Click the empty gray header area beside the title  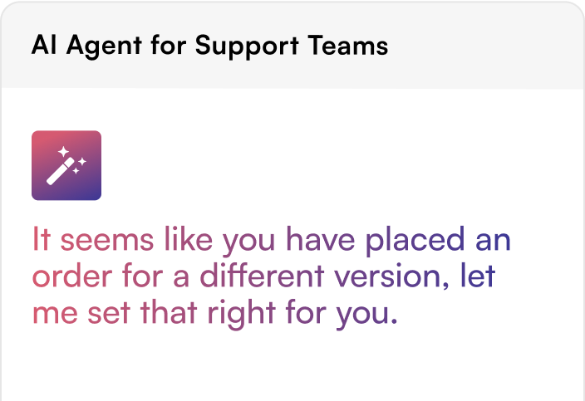tap(485, 46)
